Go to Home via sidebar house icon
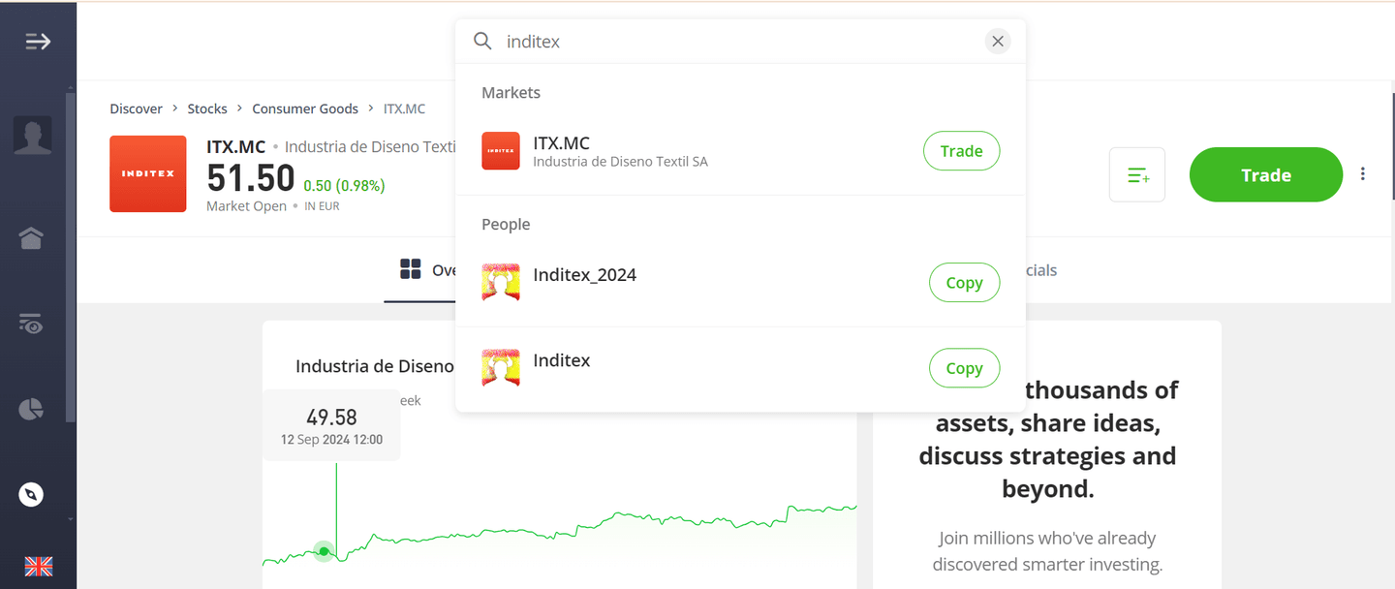The height and width of the screenshot is (589, 1395). (x=31, y=237)
